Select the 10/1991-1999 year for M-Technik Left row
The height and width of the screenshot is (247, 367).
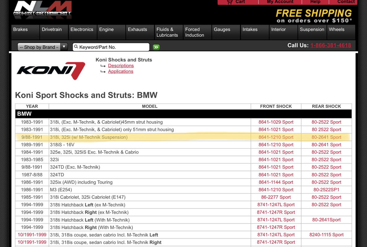point(32,235)
